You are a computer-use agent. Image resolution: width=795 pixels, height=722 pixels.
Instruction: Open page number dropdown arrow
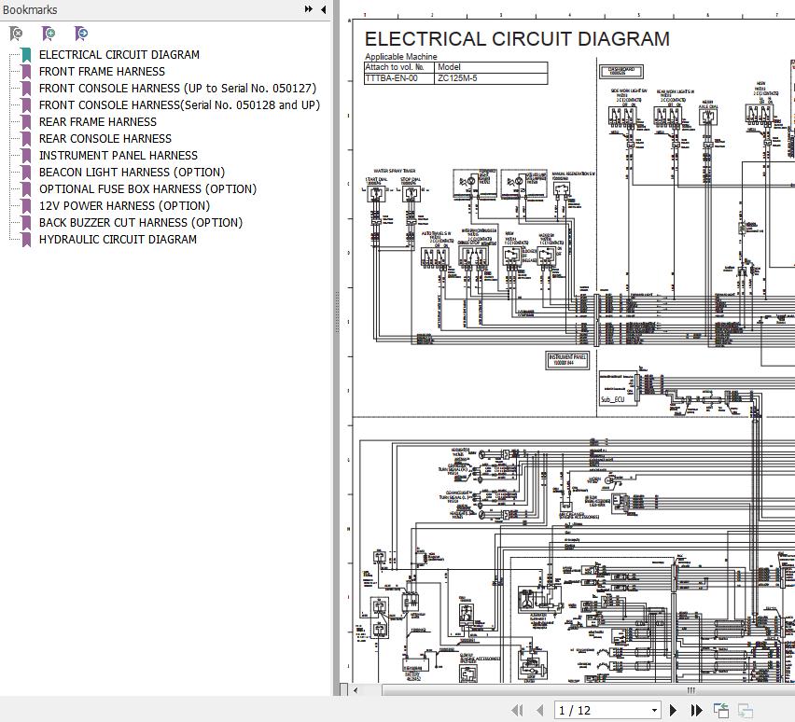click(654, 710)
